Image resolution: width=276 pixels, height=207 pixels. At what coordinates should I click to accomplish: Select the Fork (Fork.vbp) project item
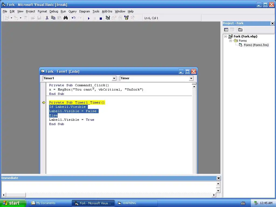pyautogui.click(x=245, y=36)
